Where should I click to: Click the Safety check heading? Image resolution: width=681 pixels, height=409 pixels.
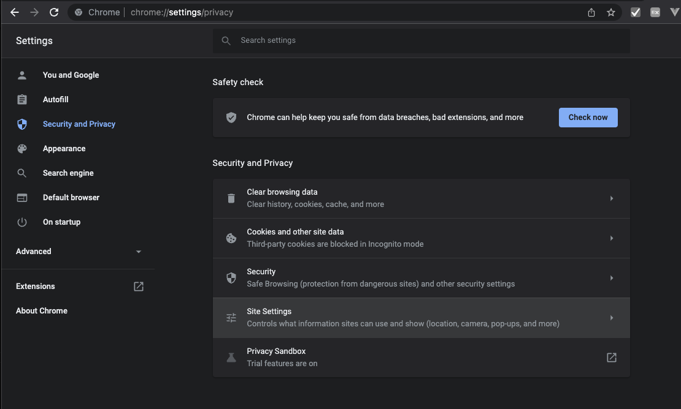coord(237,82)
